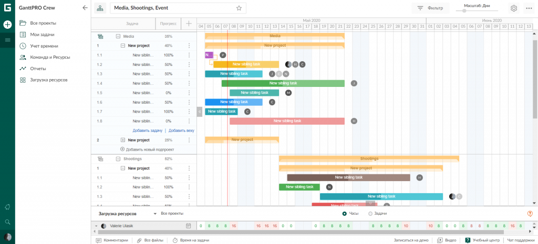
Task: Select the Часы radio button
Action: [345, 214]
